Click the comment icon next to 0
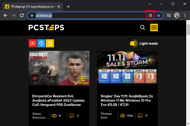This screenshot has height=126, width=190. [x=72, y=116]
